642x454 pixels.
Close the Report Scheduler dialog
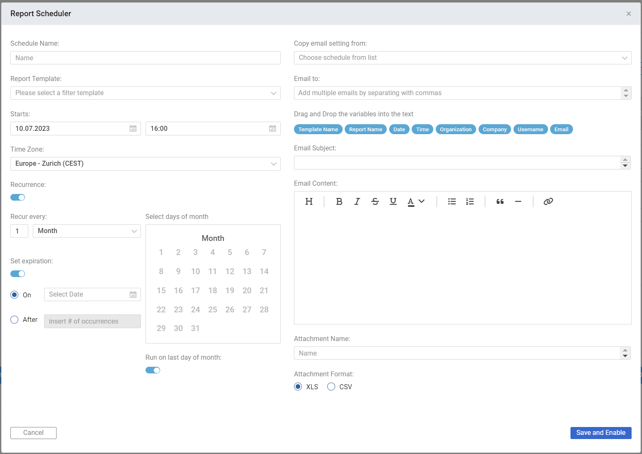pyautogui.click(x=629, y=14)
